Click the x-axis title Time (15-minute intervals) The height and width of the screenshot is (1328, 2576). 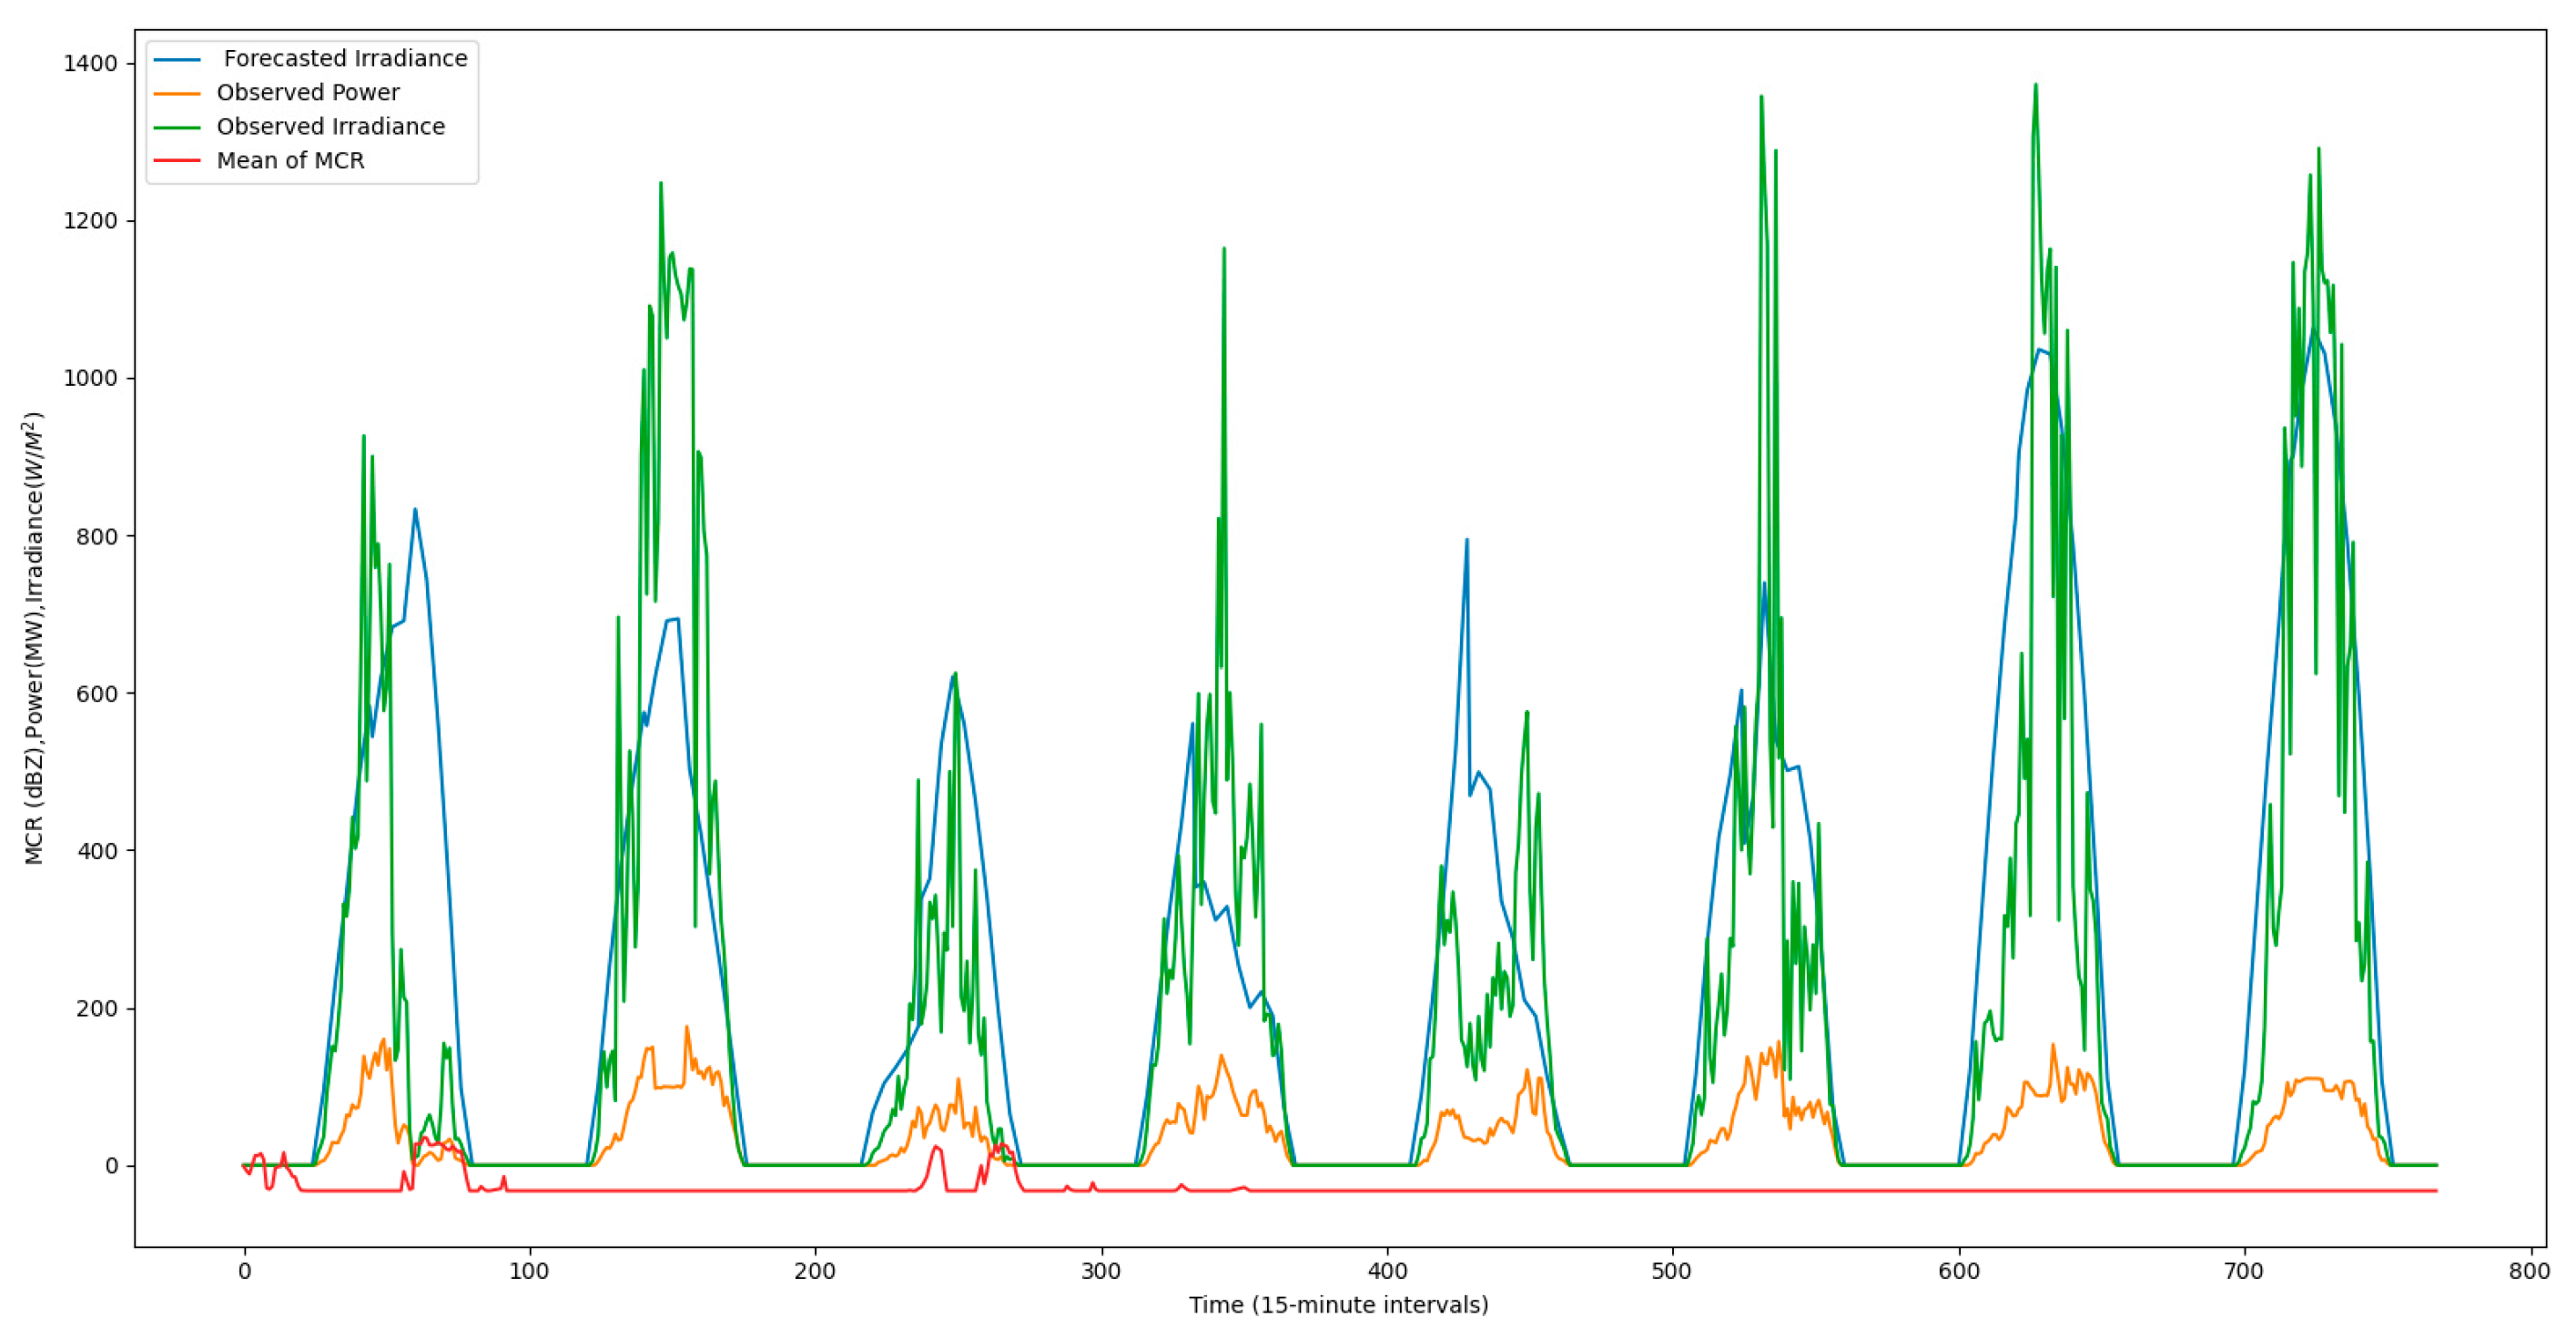pos(1338,1305)
